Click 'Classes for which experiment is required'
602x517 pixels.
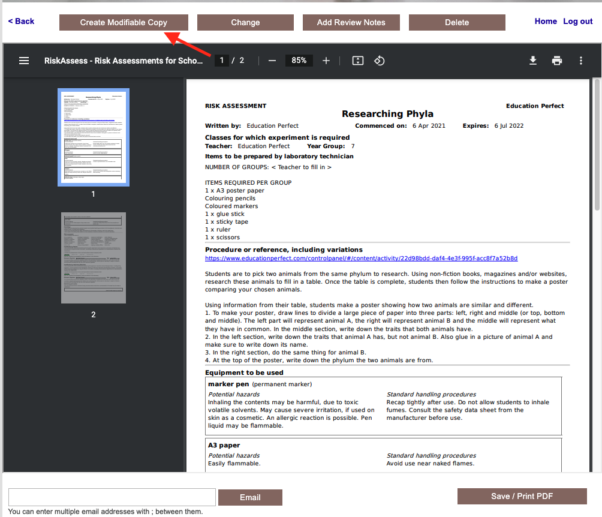(x=277, y=137)
